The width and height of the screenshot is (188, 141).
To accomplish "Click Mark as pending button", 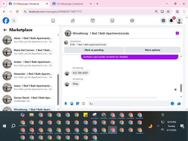I will coord(94,50).
